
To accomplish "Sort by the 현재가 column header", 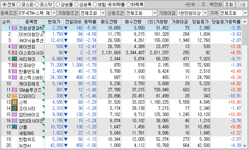I will click(x=54, y=22).
